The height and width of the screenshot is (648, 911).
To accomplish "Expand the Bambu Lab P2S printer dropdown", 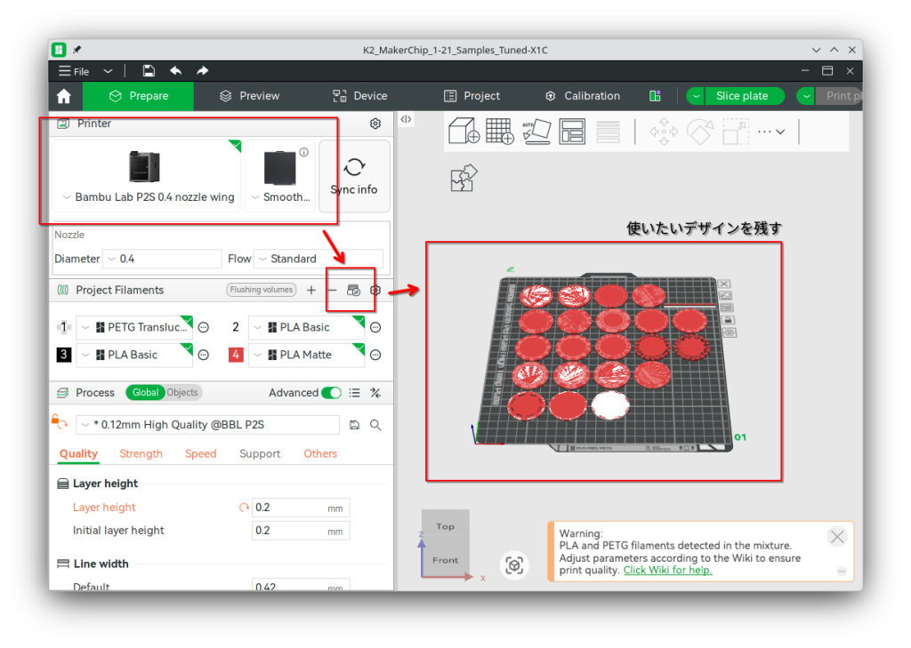I will pos(148,197).
